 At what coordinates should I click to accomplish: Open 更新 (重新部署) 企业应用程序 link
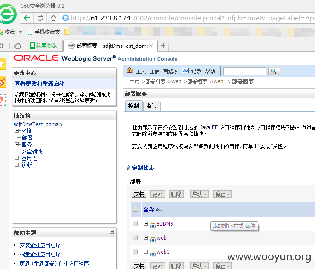pos(54,263)
